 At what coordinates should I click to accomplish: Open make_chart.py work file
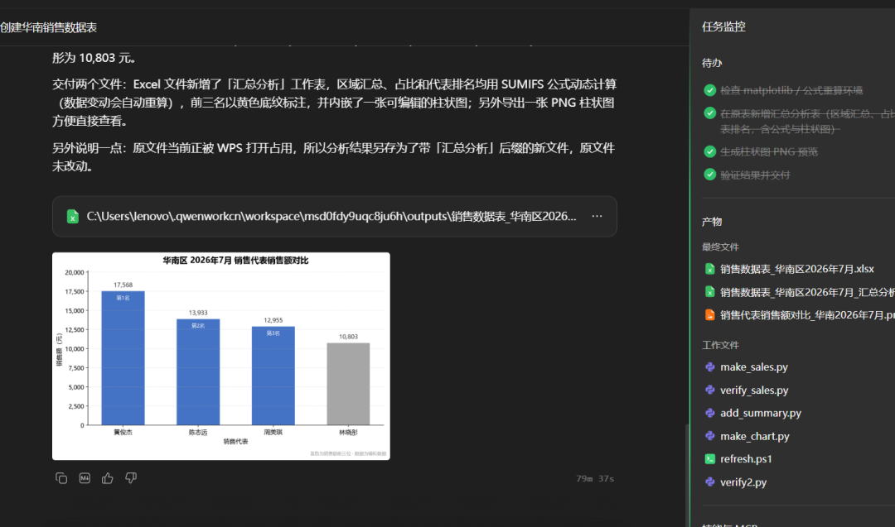pyautogui.click(x=755, y=437)
